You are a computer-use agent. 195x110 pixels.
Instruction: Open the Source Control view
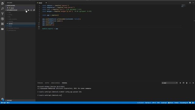(2, 13)
